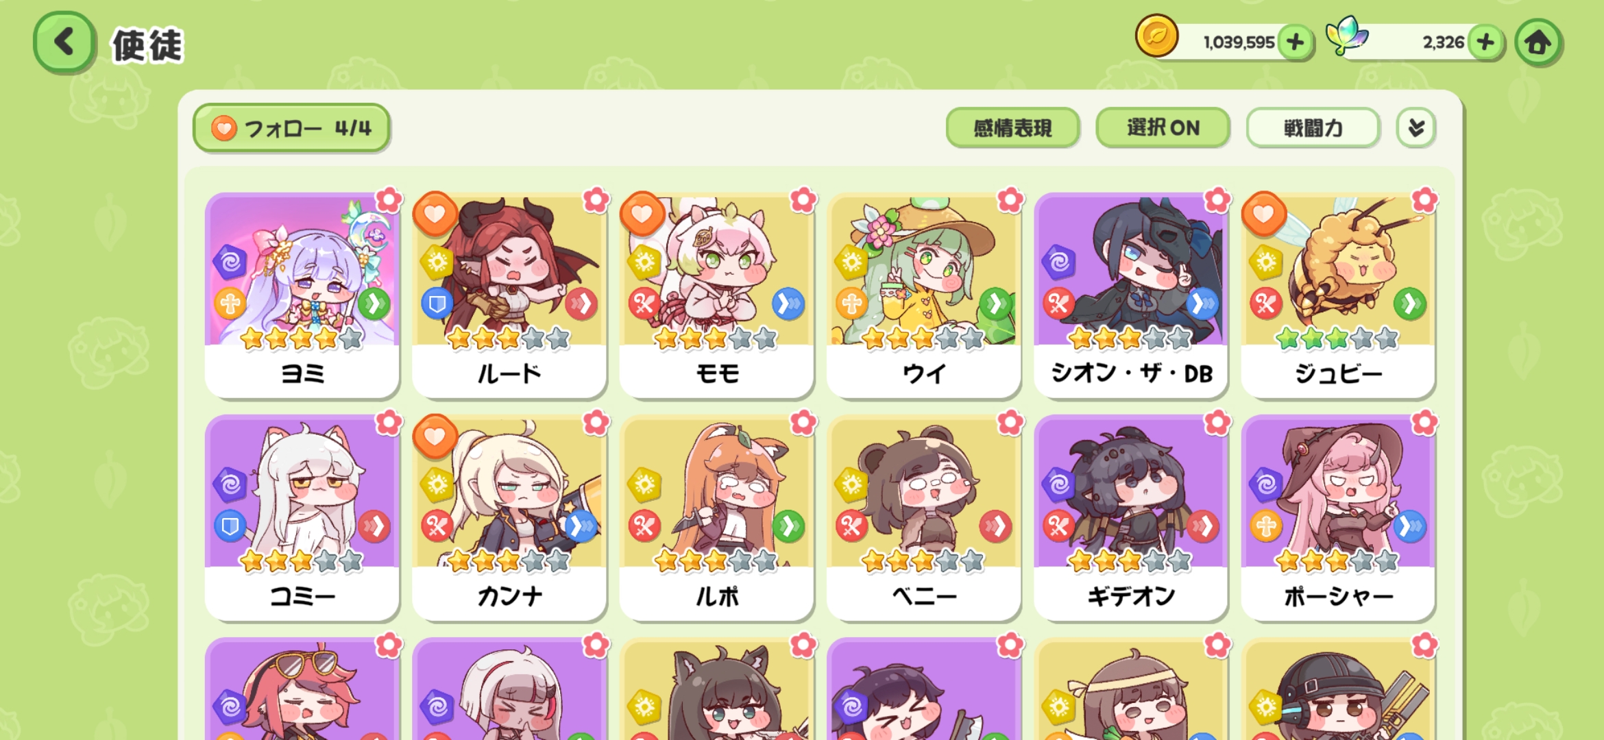Click the gold coin currency icon
Screen dimensions: 1604x740
[x=1156, y=36]
